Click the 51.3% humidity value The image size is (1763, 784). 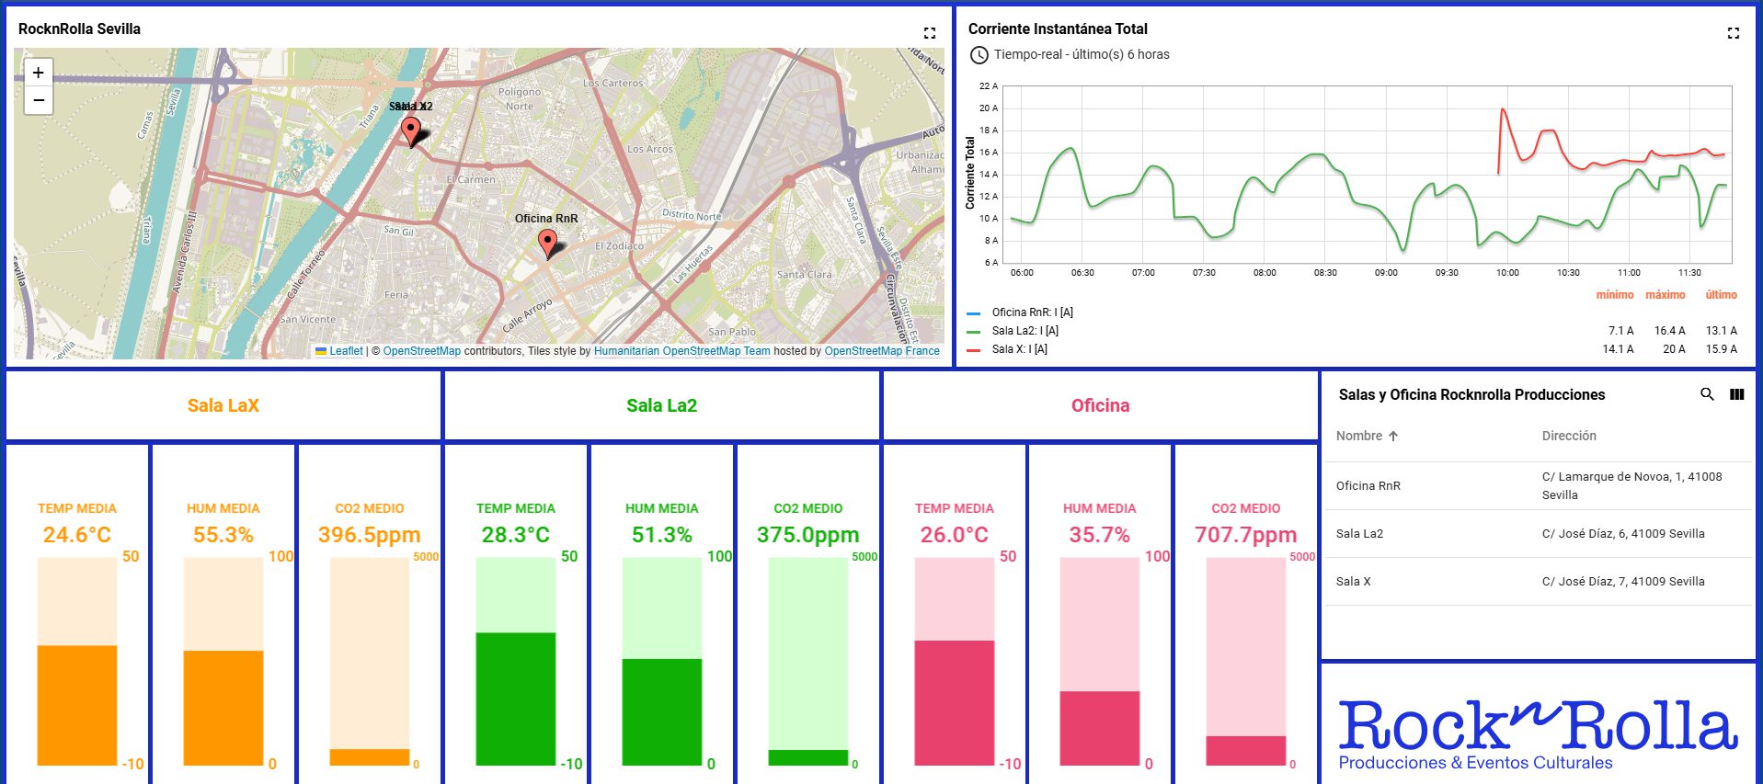tap(662, 535)
